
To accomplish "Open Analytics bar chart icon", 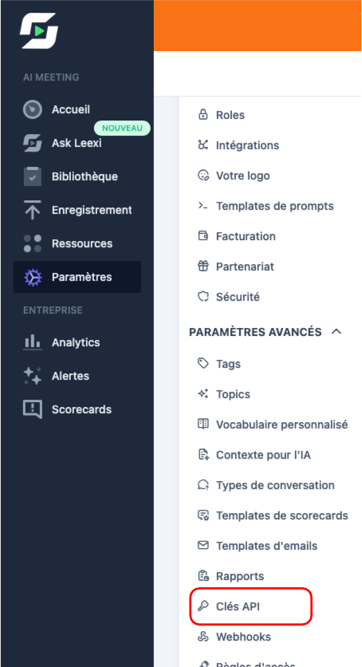I will [x=32, y=342].
